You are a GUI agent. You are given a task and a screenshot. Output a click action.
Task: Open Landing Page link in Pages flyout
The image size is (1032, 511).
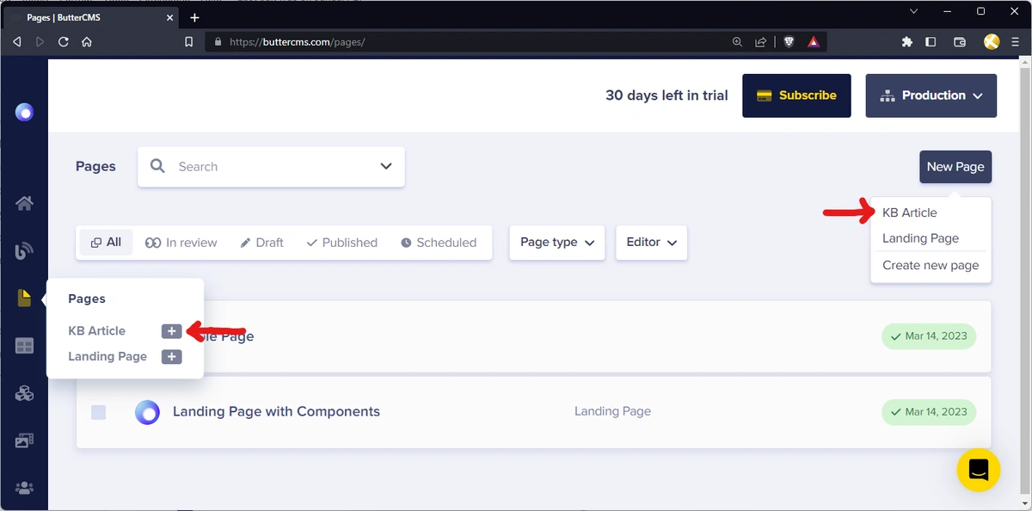(107, 357)
